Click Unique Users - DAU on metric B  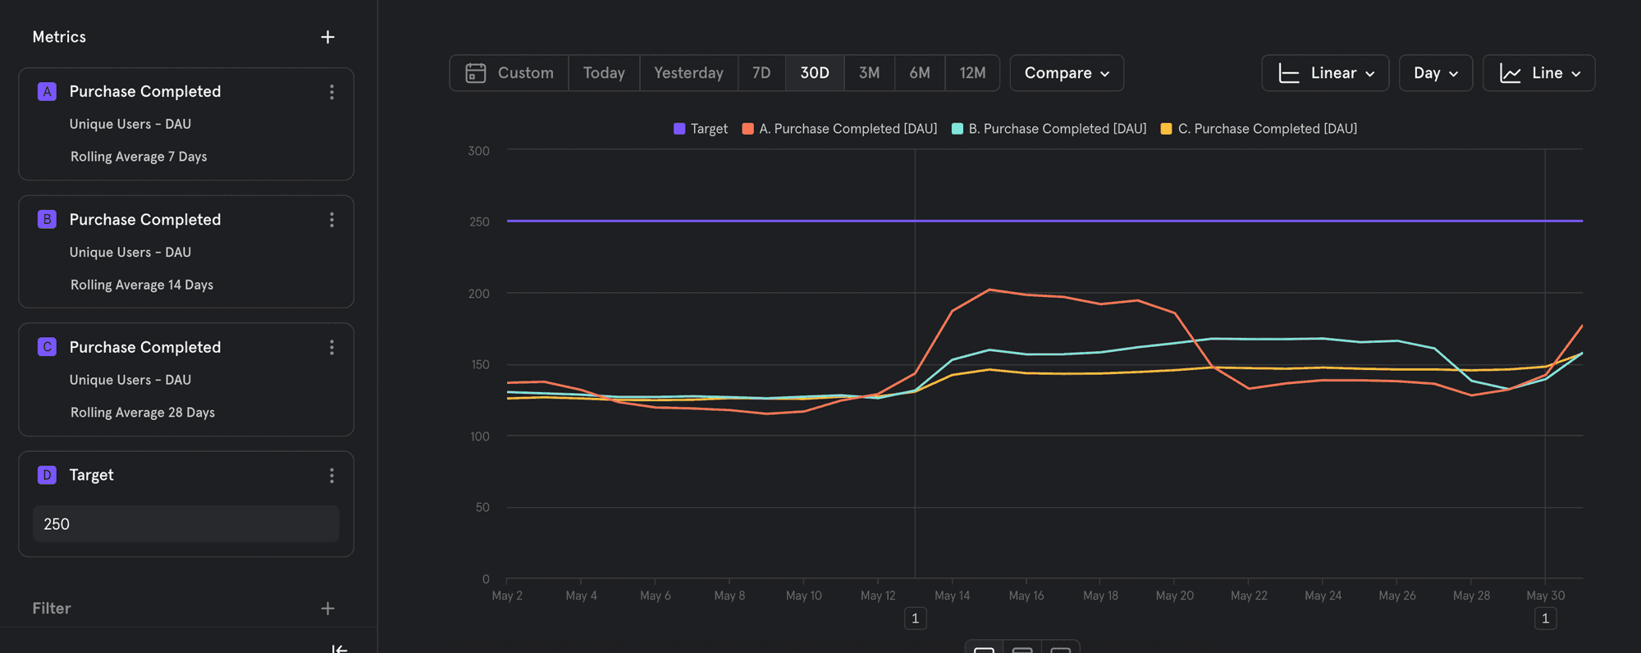pyautogui.click(x=130, y=253)
